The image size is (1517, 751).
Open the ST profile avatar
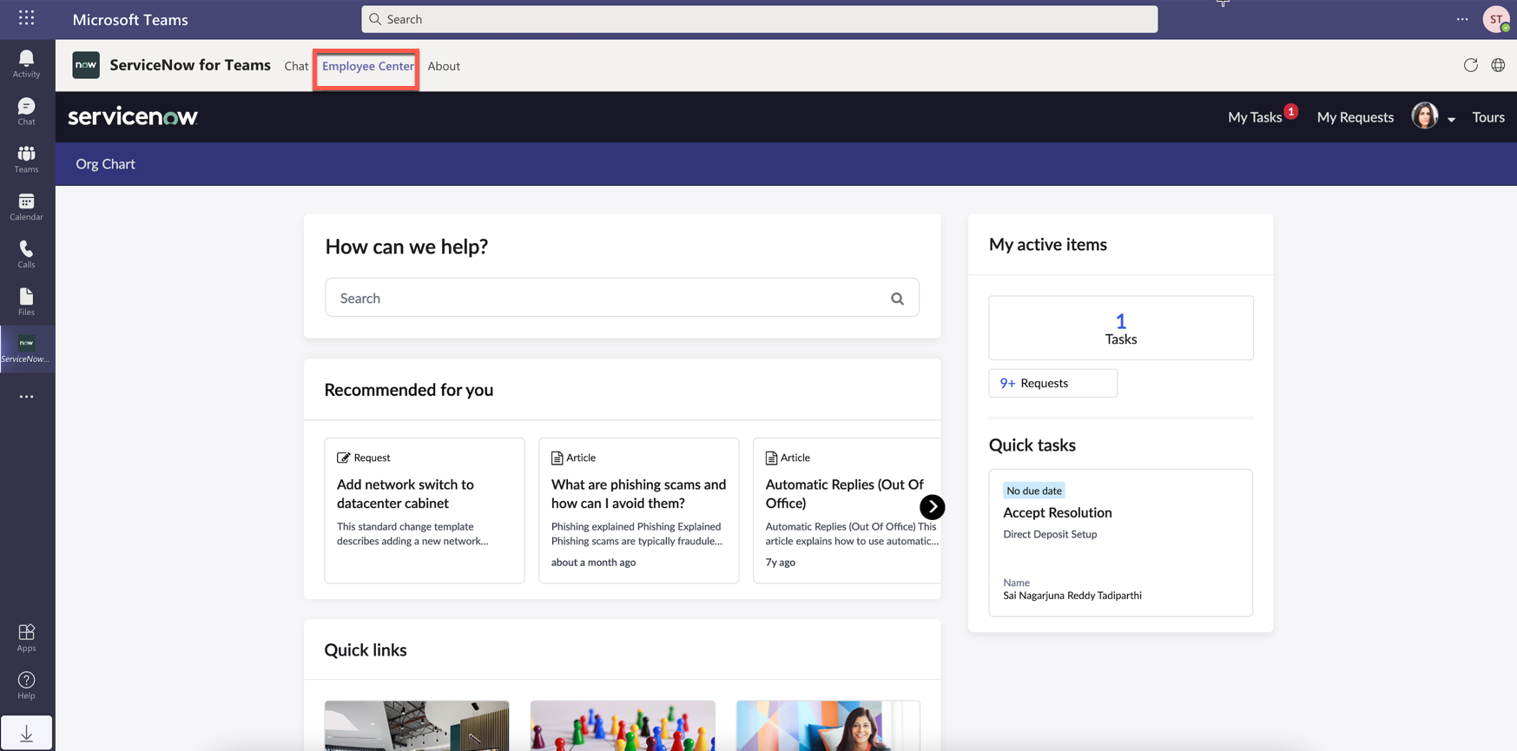pos(1496,19)
